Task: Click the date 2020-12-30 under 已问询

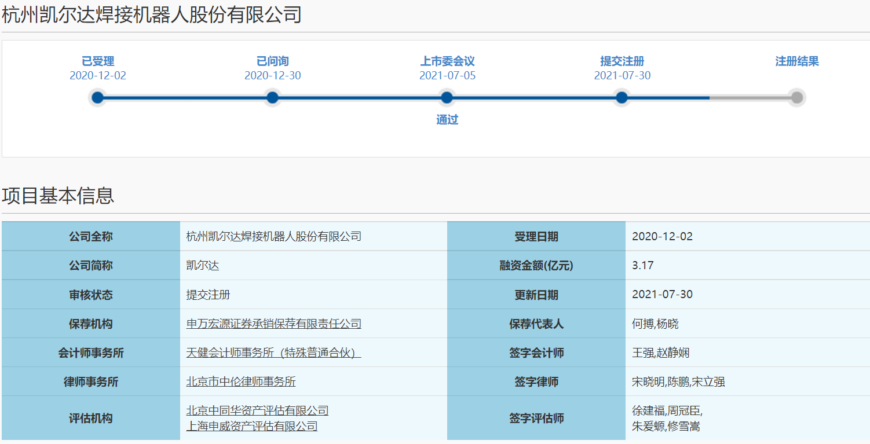Action: click(273, 76)
